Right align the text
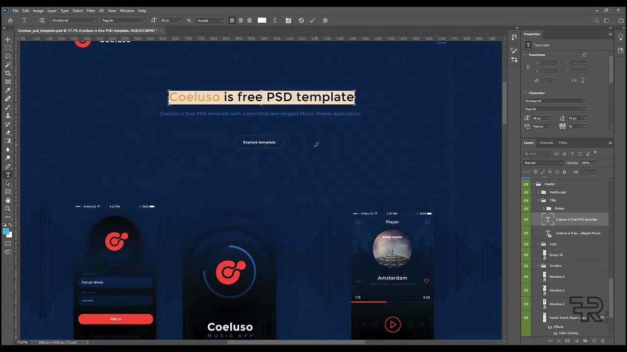The image size is (627, 352). click(249, 21)
